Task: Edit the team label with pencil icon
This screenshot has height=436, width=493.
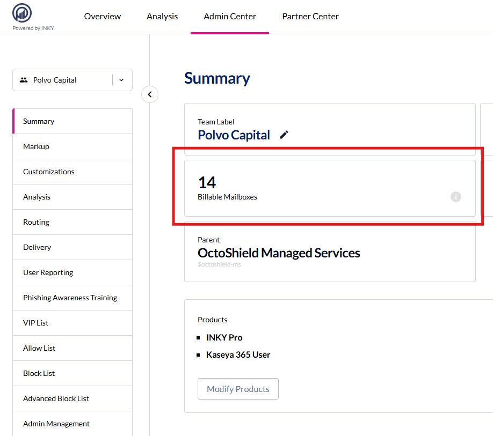Action: point(284,135)
